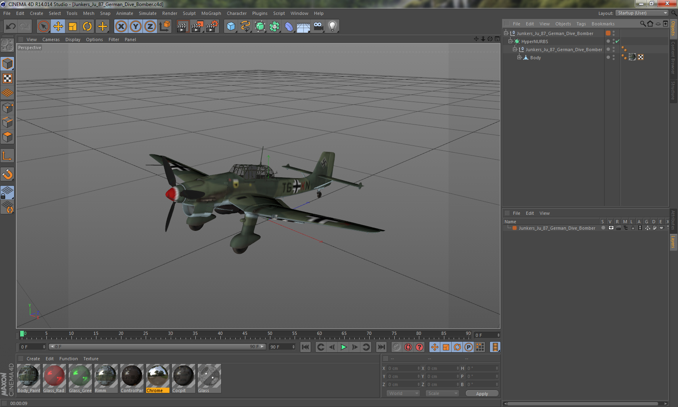Collapse the nested Junkers_Ju_87_German_Dive_Bomber null
The width and height of the screenshot is (678, 407).
point(515,50)
